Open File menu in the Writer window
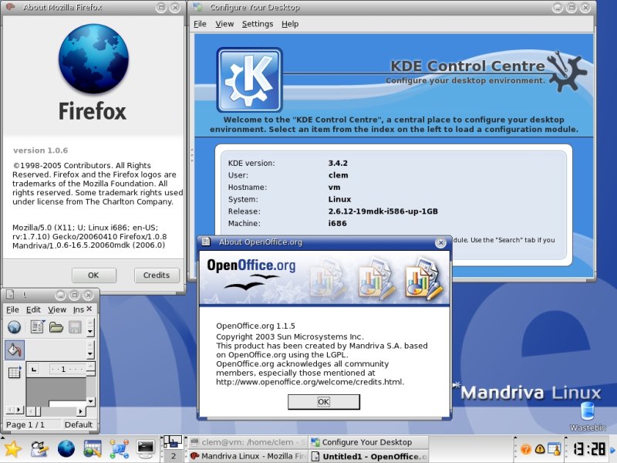The height and width of the screenshot is (463, 617). 12,309
